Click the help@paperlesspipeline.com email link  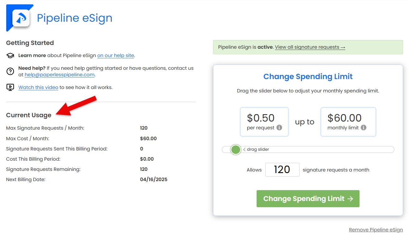pos(60,75)
